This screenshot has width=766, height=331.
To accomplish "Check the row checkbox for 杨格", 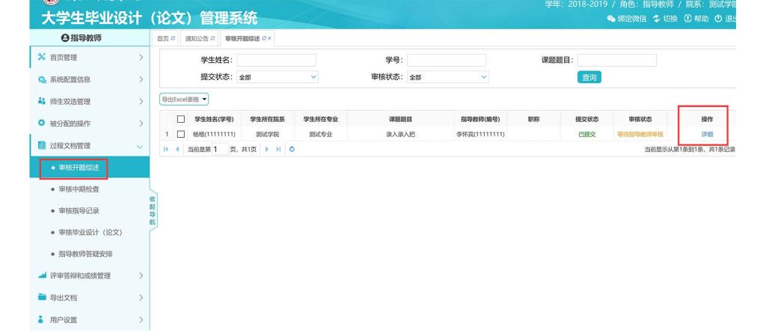I will pyautogui.click(x=180, y=134).
